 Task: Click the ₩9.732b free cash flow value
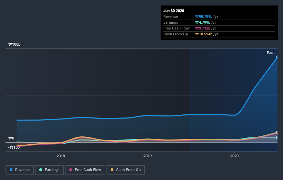(202, 28)
